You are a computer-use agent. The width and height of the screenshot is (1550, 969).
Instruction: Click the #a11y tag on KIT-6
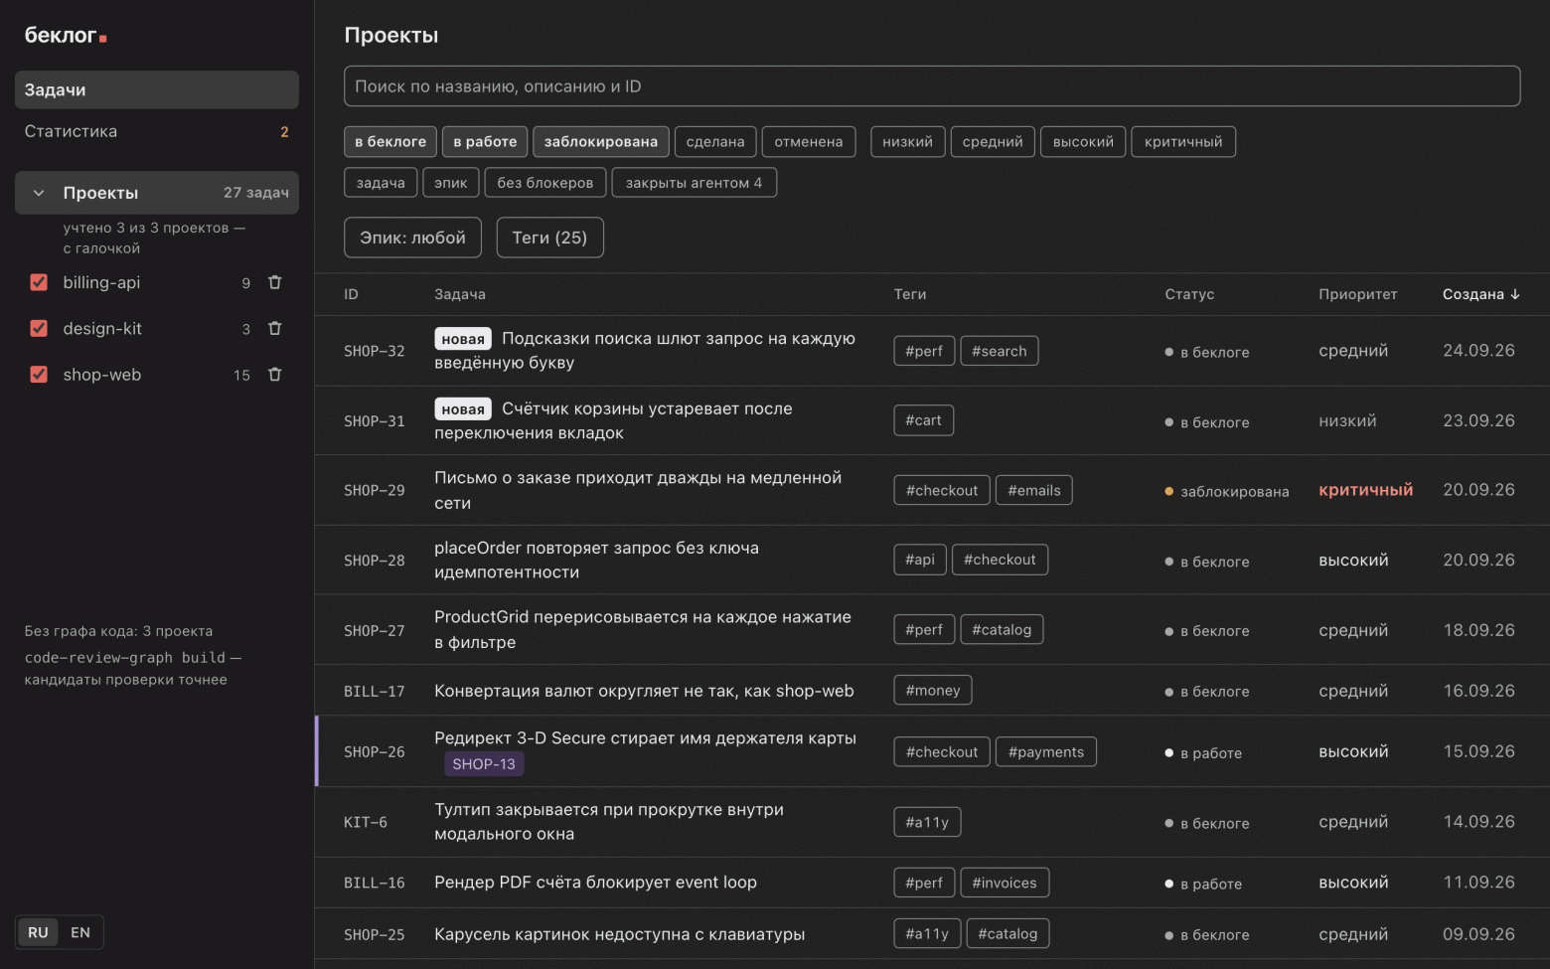(x=927, y=822)
